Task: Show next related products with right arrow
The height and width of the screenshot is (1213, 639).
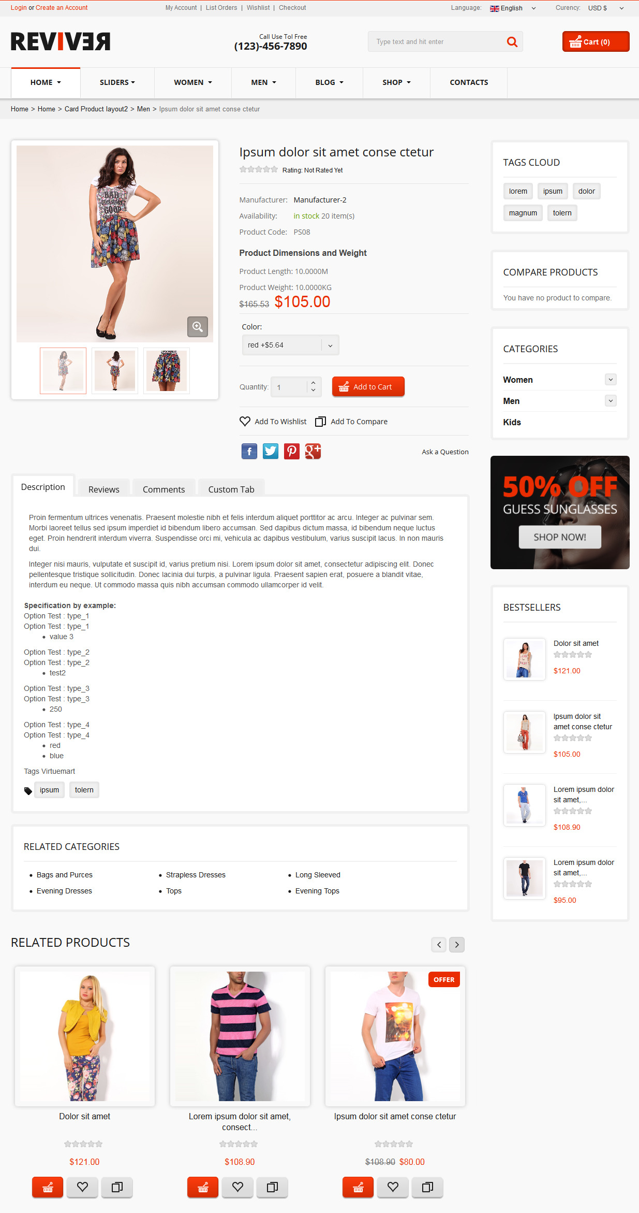Action: coord(457,944)
